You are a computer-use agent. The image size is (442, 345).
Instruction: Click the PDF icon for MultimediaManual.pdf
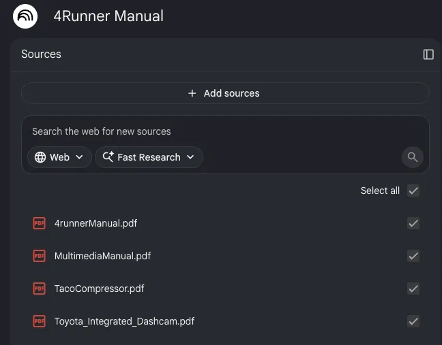click(x=39, y=256)
